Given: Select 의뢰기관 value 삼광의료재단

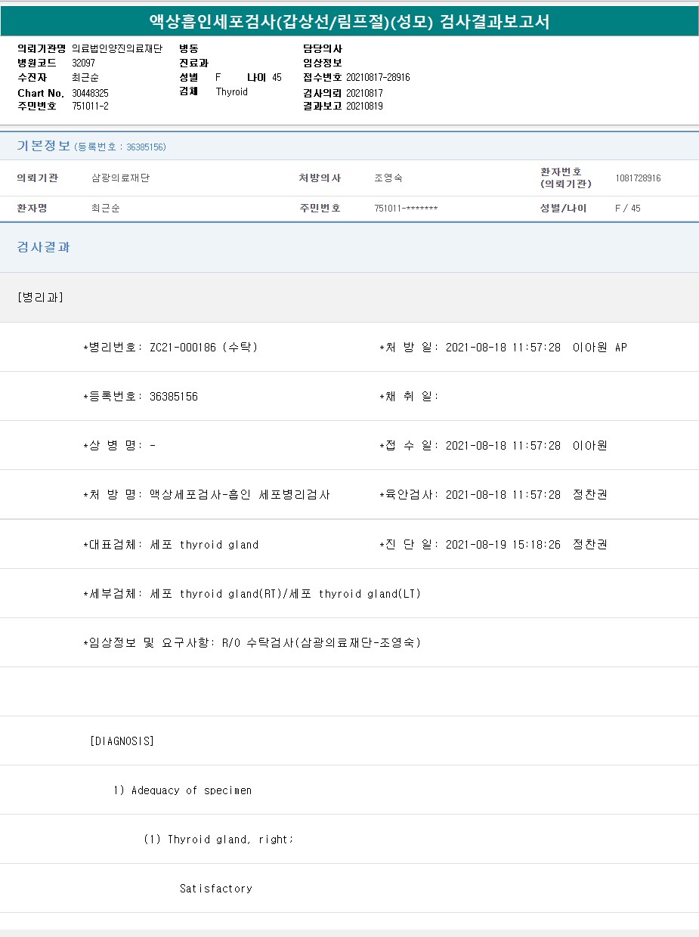Looking at the screenshot, I should [x=120, y=178].
